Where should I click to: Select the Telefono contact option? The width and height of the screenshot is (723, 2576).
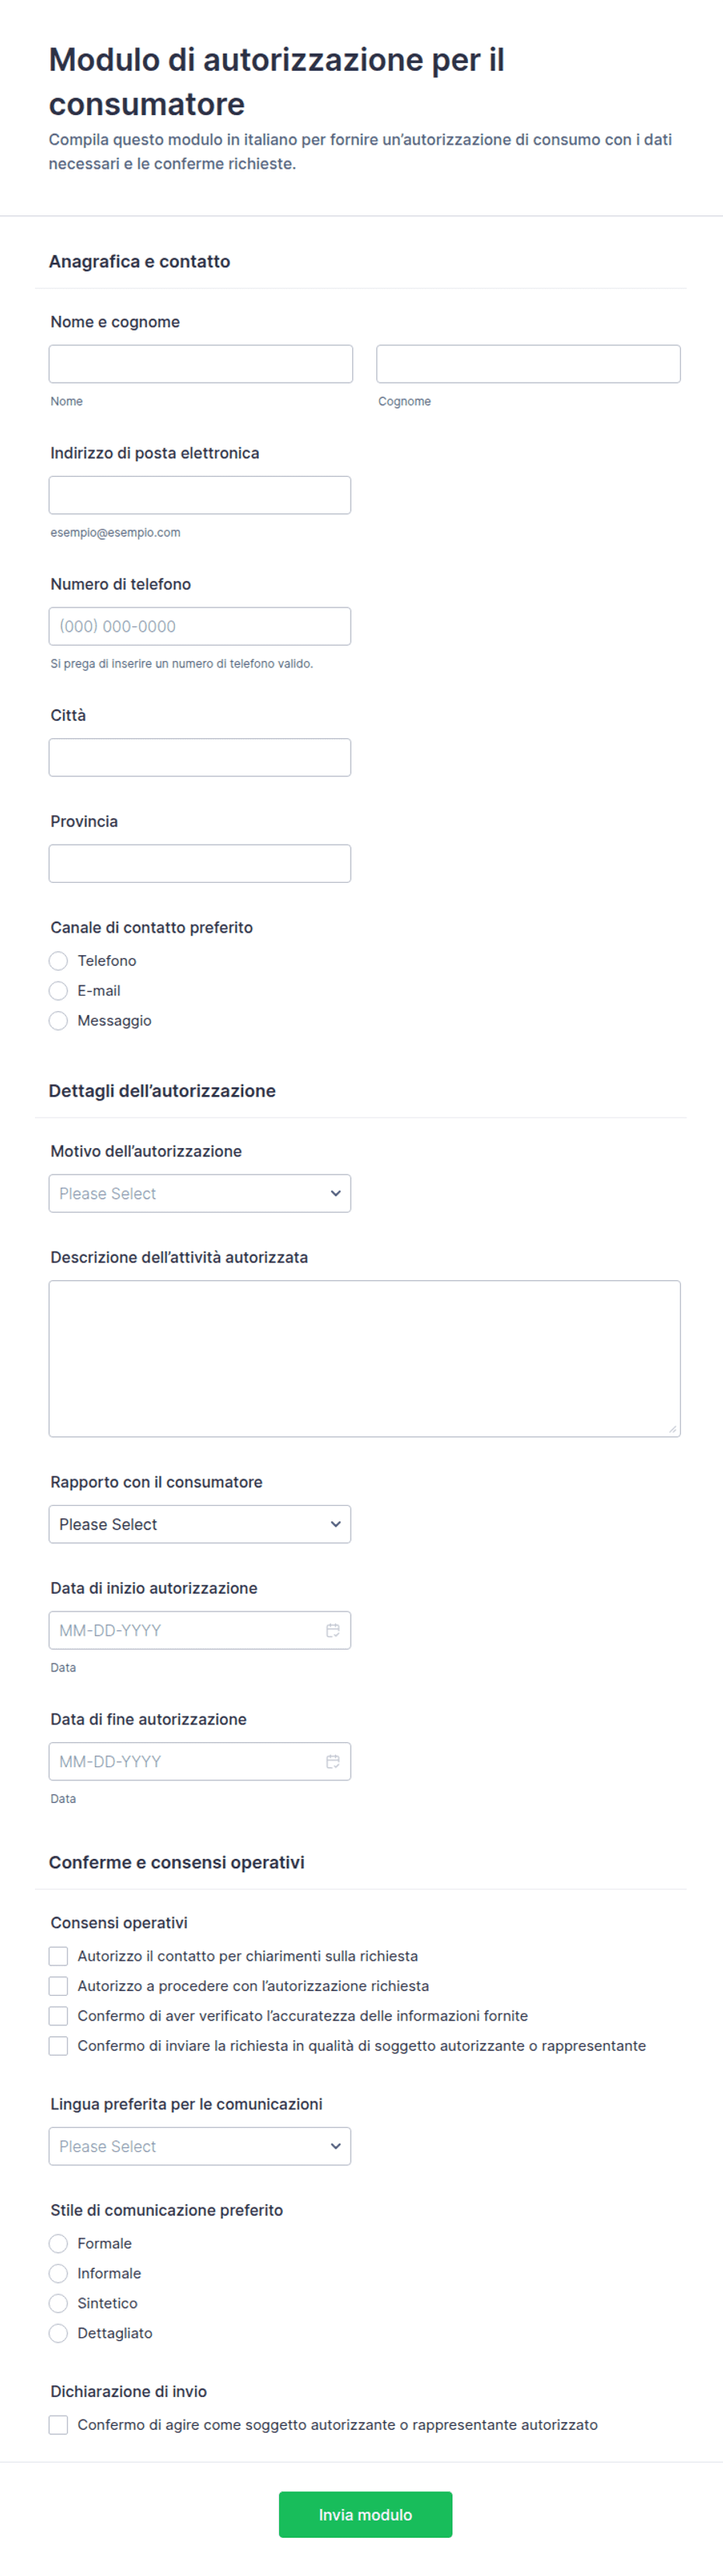click(58, 960)
